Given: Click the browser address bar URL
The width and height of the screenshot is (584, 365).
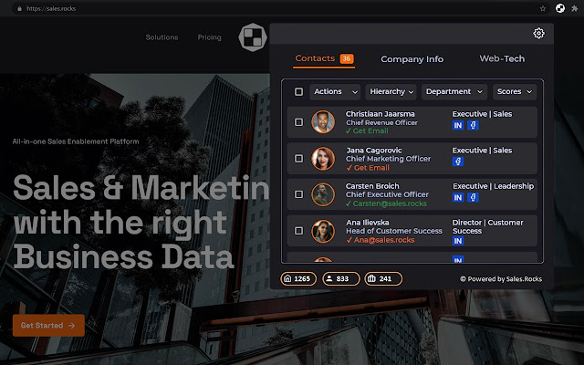Looking at the screenshot, I should [x=51, y=8].
